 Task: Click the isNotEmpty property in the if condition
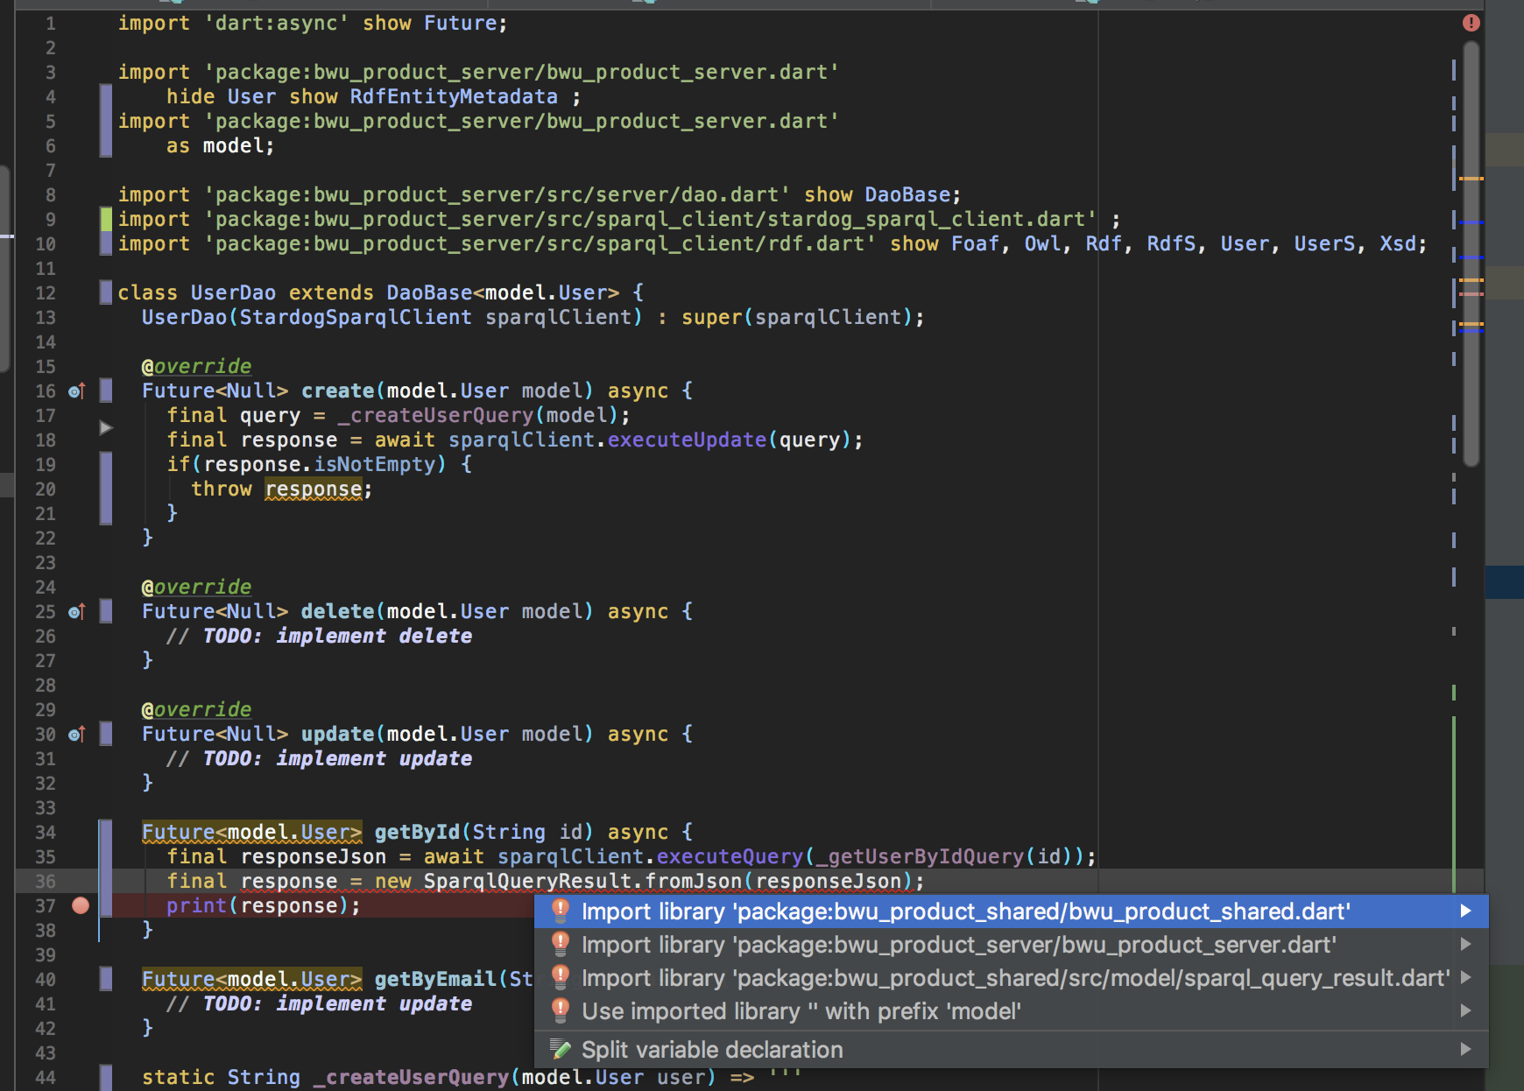375,464
